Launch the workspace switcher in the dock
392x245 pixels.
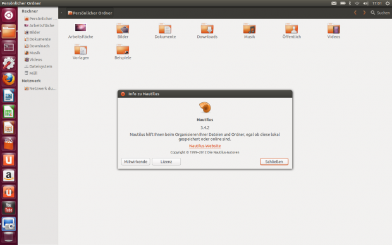9,47
